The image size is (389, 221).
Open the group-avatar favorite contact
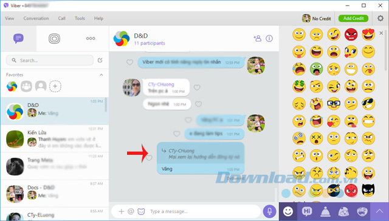pyautogui.click(x=26, y=86)
